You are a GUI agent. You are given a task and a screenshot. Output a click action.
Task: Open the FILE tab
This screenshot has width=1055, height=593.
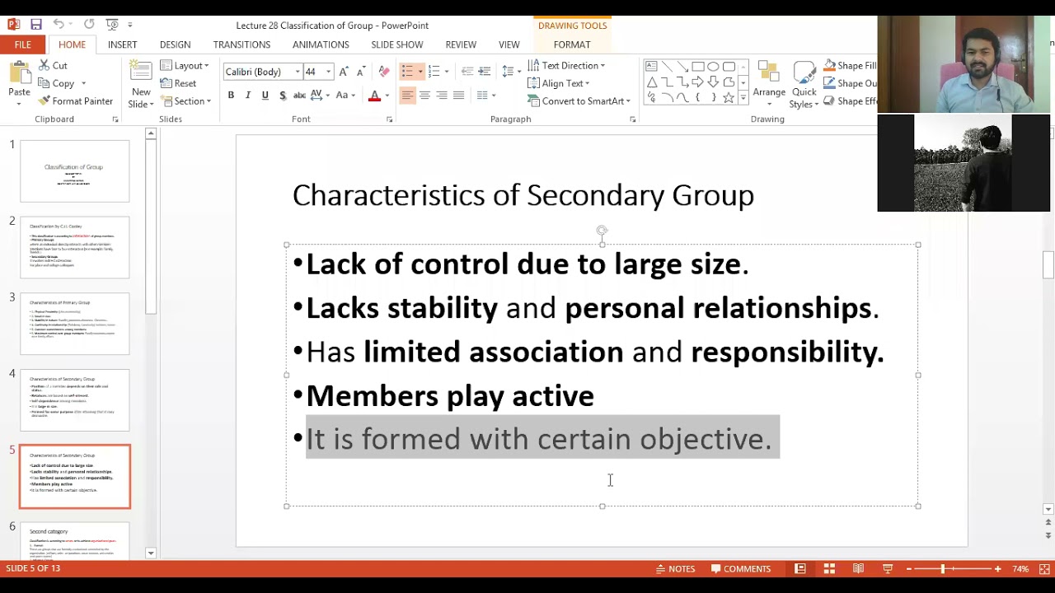22,44
